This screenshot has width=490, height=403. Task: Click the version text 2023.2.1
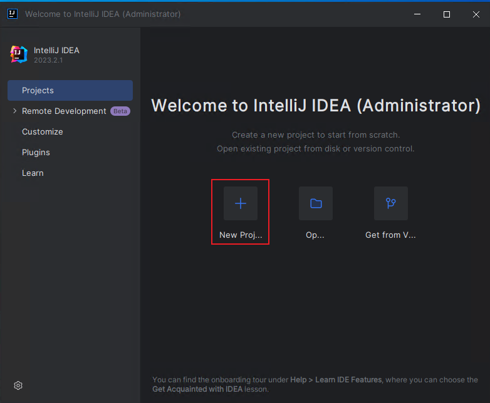coord(48,60)
